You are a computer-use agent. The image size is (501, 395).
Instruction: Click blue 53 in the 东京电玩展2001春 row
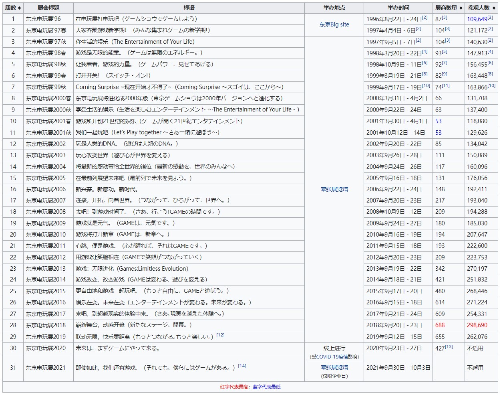pos(439,121)
